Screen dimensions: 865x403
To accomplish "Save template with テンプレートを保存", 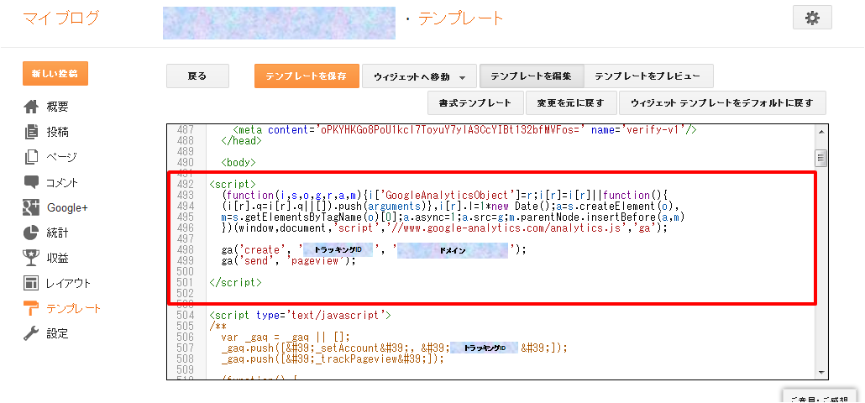I will coord(307,76).
